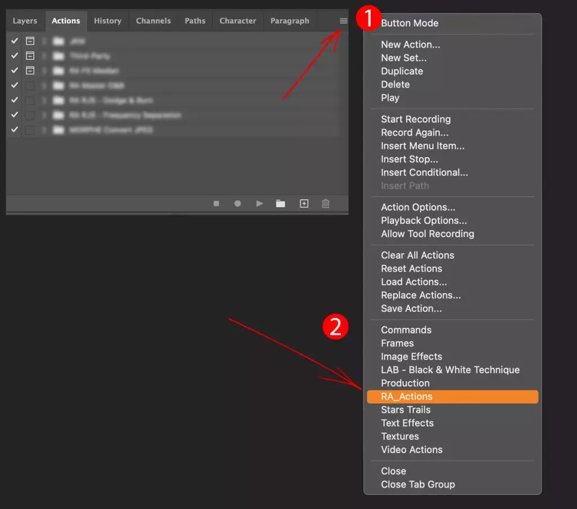Open the Actions panel hamburger menu
577x509 pixels.
point(343,21)
